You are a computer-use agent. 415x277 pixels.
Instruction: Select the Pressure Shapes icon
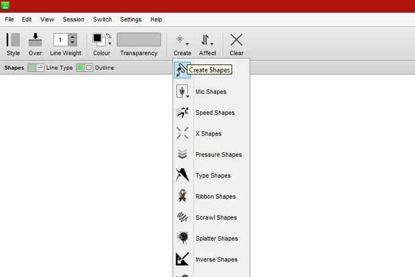[x=182, y=154]
